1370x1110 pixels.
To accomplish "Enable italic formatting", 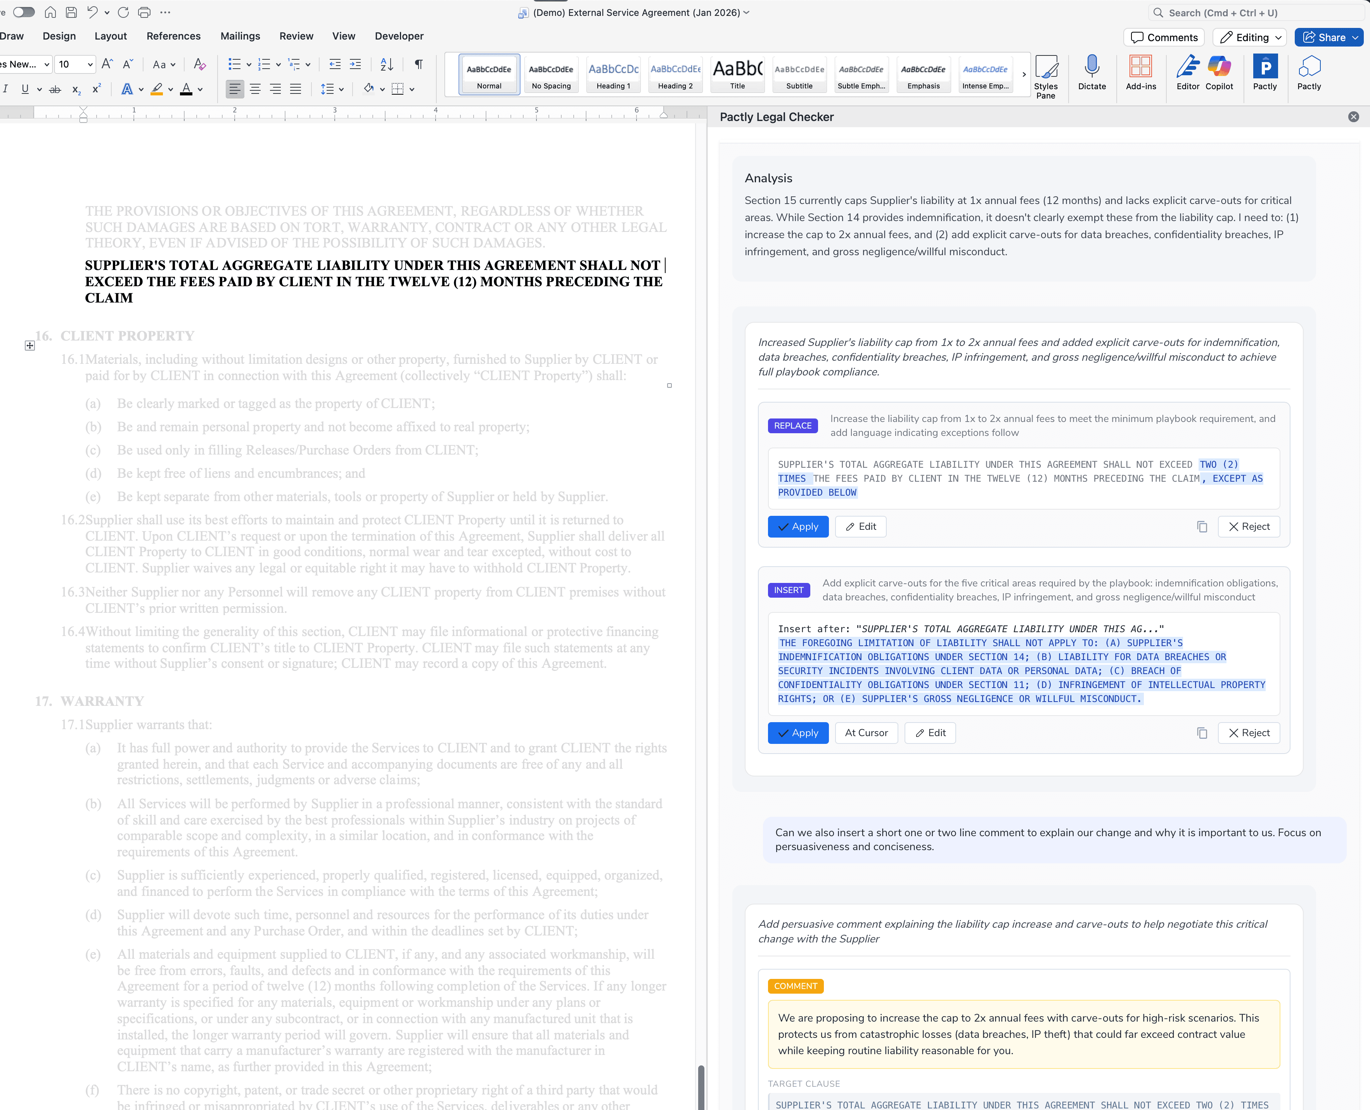I will click(x=6, y=90).
